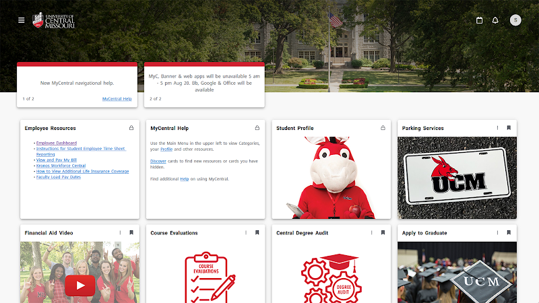539x303 pixels.
Task: Toggle bookmark on Financial Aid Video card
Action: coord(131,232)
